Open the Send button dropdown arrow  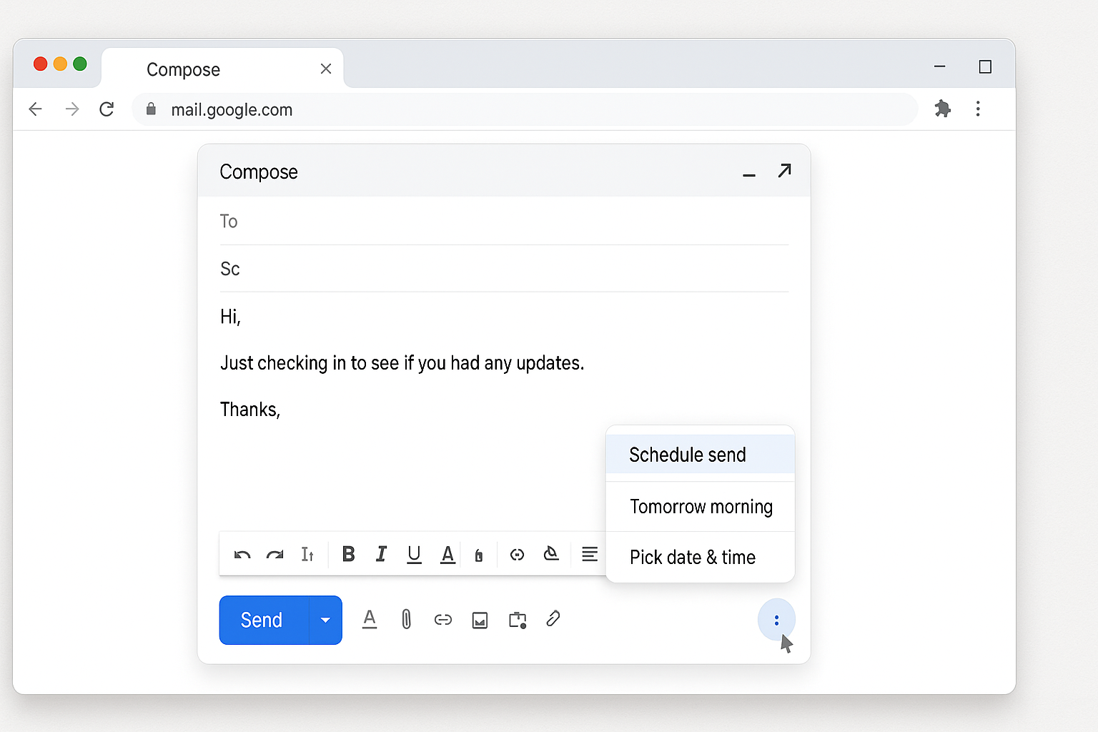click(x=326, y=620)
